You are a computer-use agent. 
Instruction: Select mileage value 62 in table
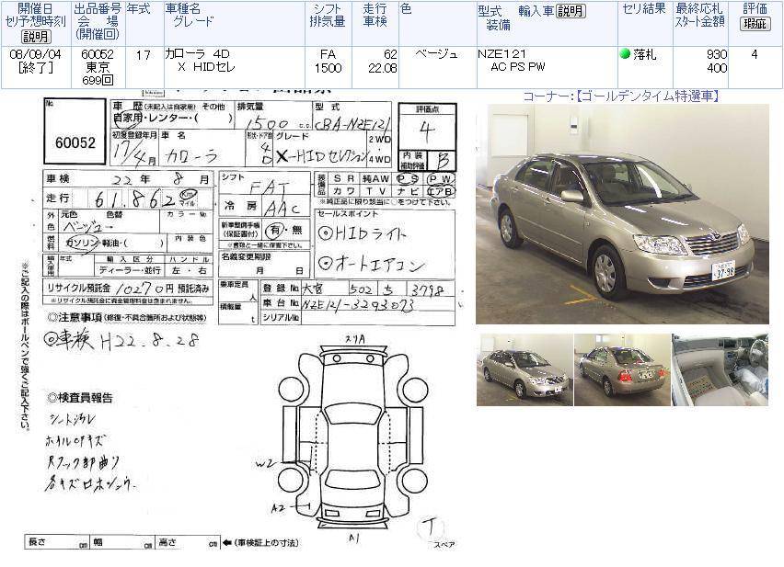click(x=390, y=54)
